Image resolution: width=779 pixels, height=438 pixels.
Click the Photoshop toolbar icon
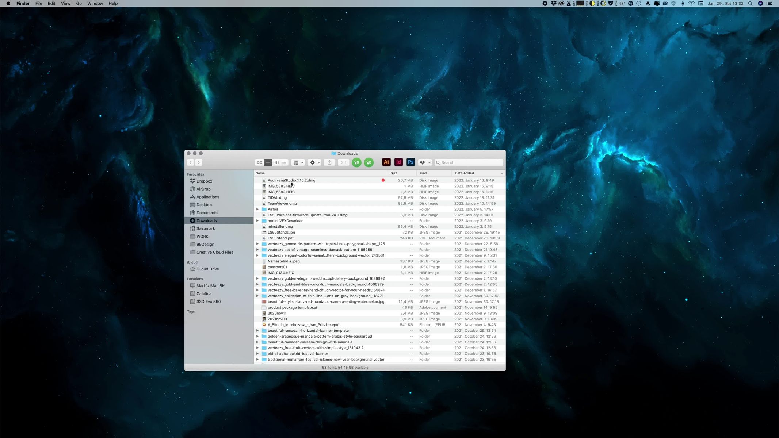click(410, 162)
